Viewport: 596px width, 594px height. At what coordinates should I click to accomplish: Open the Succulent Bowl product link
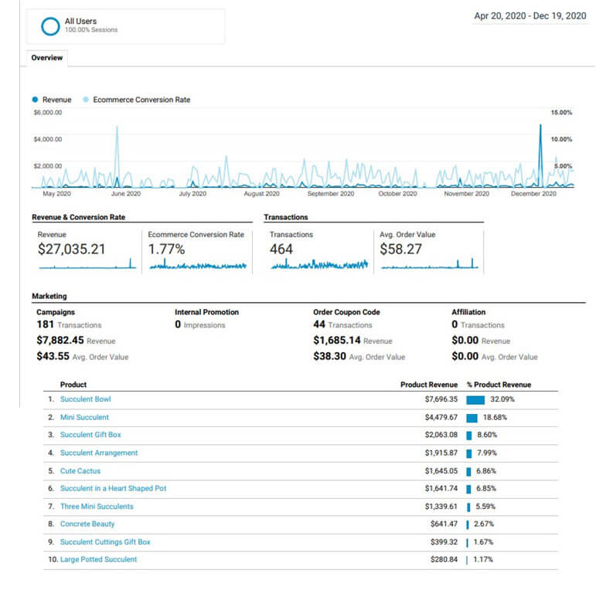86,399
